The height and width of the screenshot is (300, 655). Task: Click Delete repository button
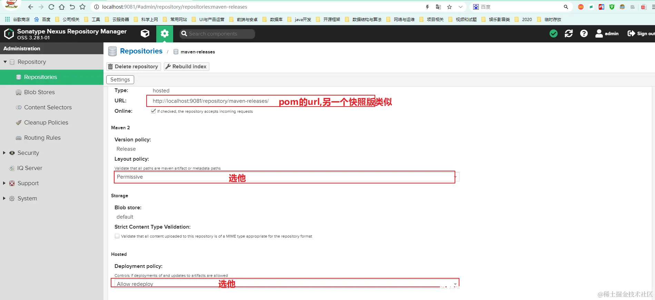(133, 67)
